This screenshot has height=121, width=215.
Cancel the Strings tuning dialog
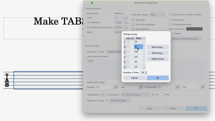(134, 78)
